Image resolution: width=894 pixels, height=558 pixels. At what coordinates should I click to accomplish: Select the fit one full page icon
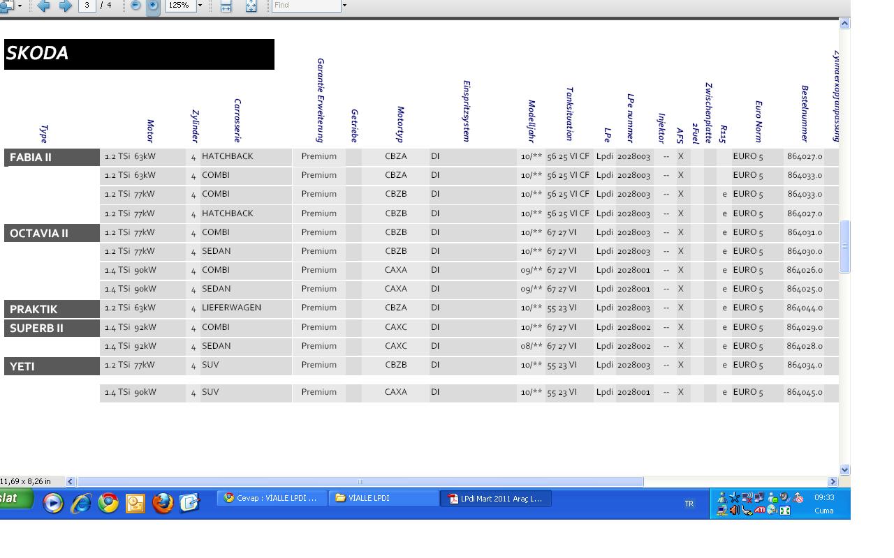[x=251, y=6]
